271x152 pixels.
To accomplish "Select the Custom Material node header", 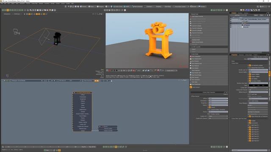I will point(83,93).
